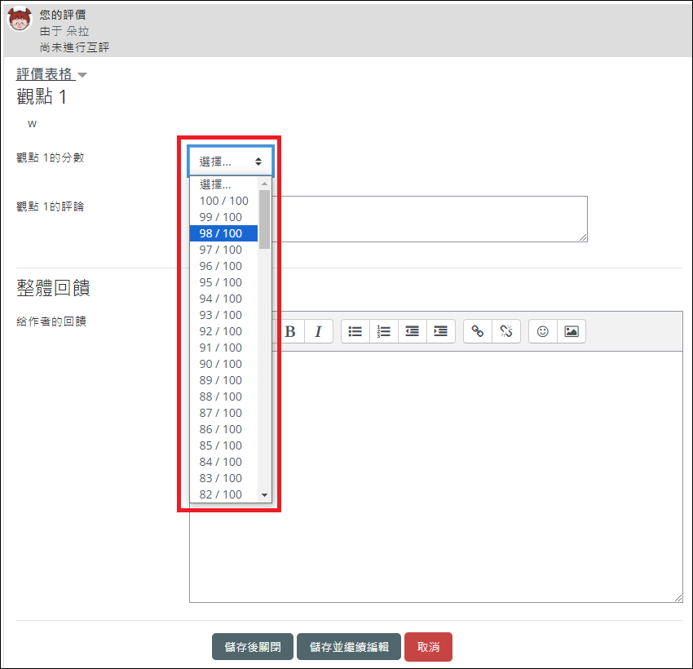
Task: Choose 99 / 100 from the grade list
Action: 223,217
